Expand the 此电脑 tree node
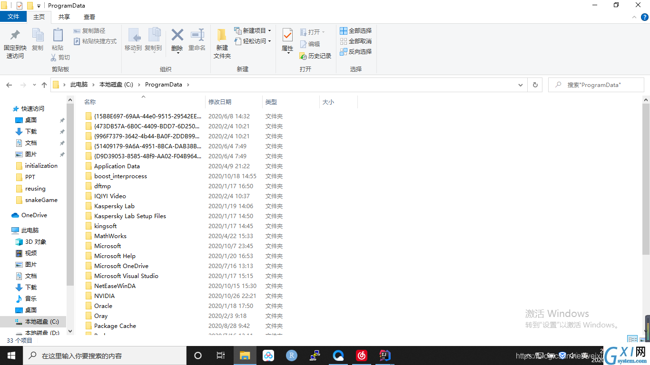This screenshot has width=650, height=365. click(x=6, y=231)
